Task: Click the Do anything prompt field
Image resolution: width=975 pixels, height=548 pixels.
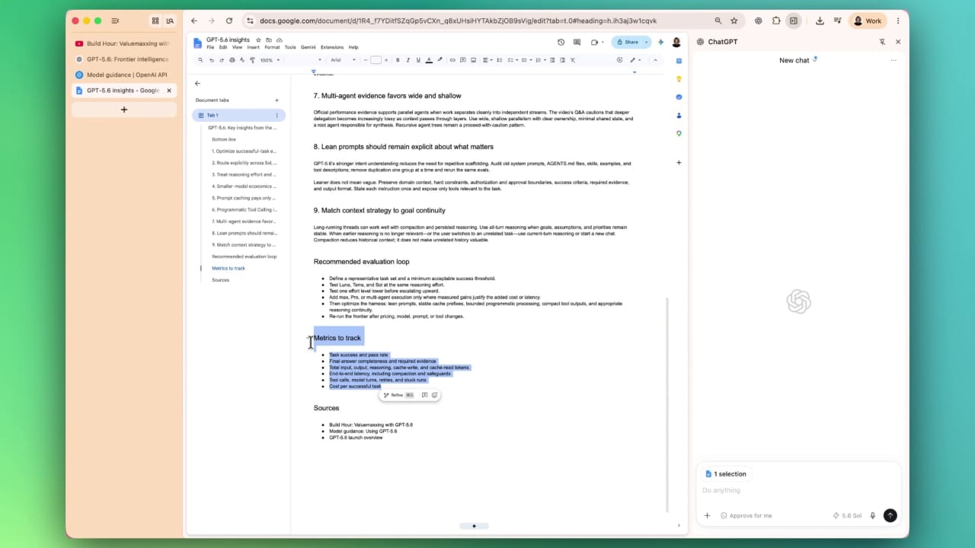Action: [x=798, y=490]
